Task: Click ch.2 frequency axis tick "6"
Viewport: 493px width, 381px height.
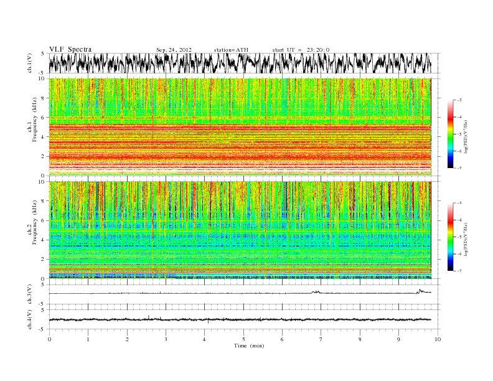Action: [x=44, y=220]
